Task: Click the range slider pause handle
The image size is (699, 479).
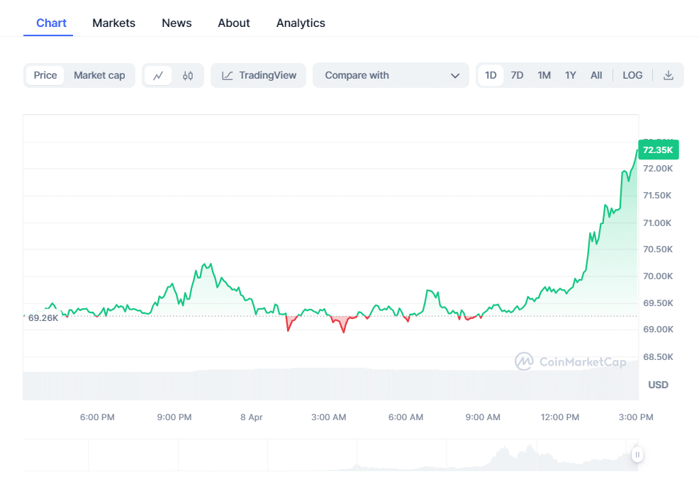Action: coord(637,454)
